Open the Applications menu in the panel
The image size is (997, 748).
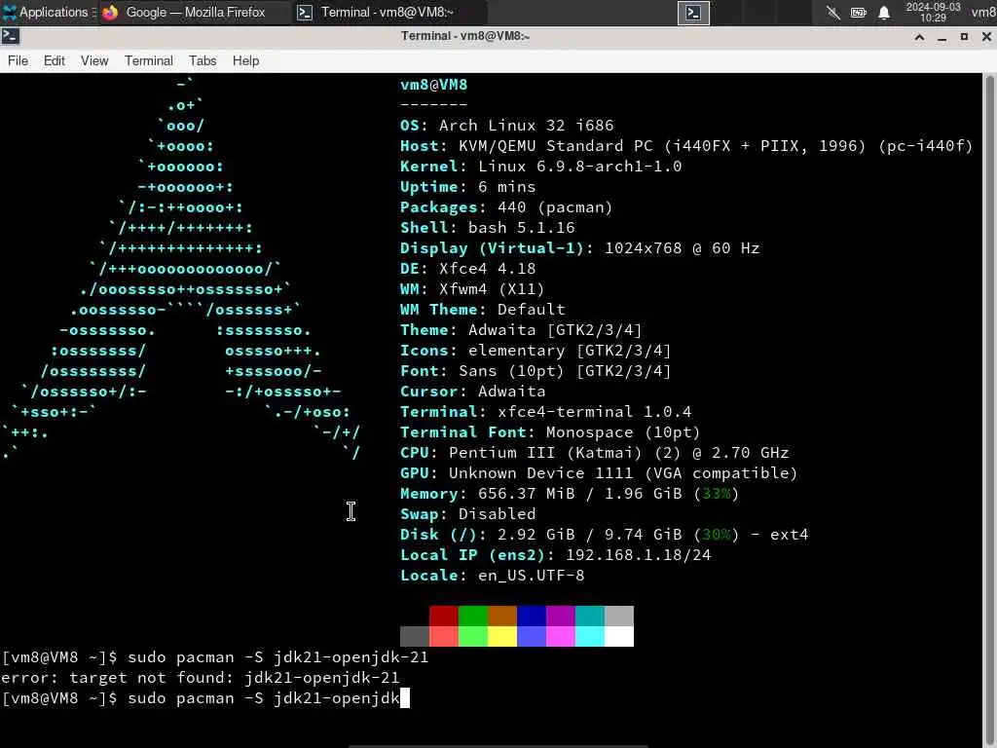click(x=49, y=12)
